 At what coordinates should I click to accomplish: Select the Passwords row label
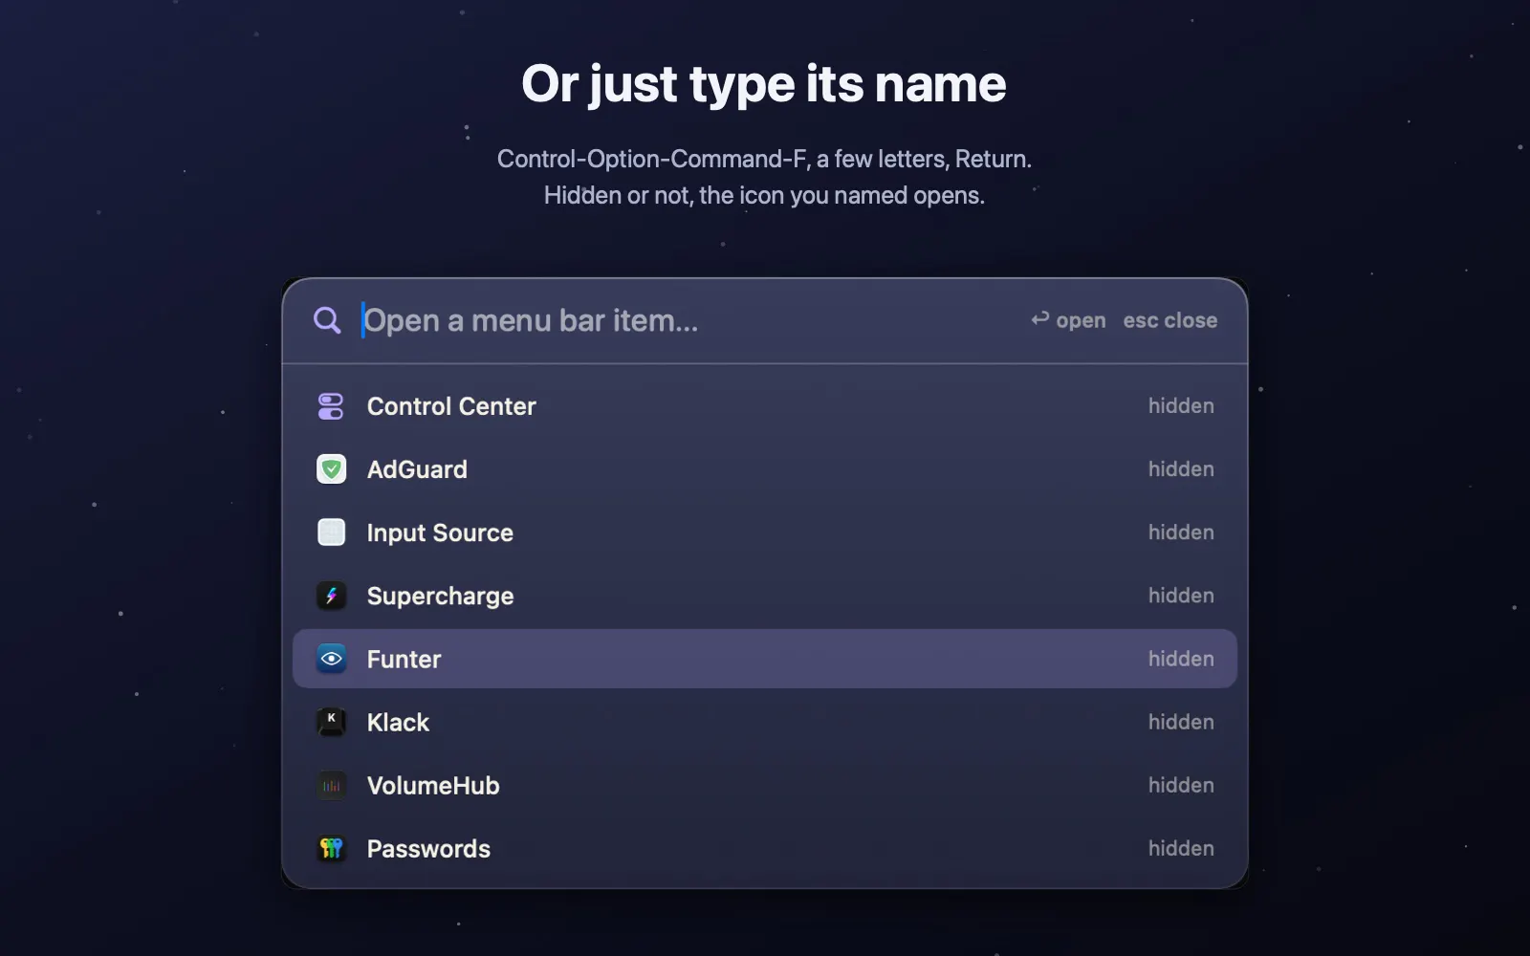(428, 848)
